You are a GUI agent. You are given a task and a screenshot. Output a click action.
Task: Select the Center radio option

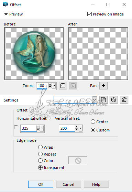click(93, 122)
